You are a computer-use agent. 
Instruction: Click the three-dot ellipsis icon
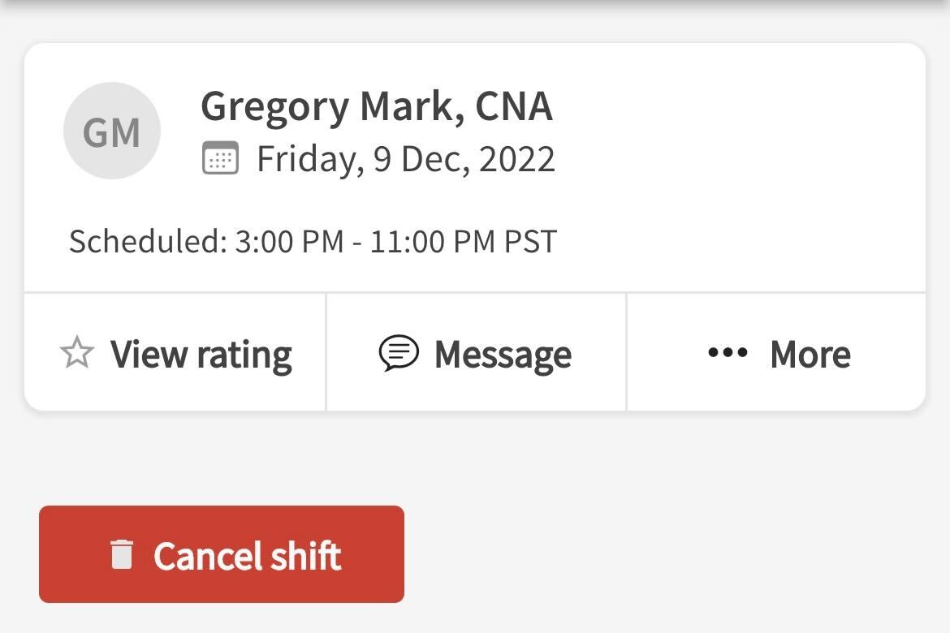click(728, 354)
